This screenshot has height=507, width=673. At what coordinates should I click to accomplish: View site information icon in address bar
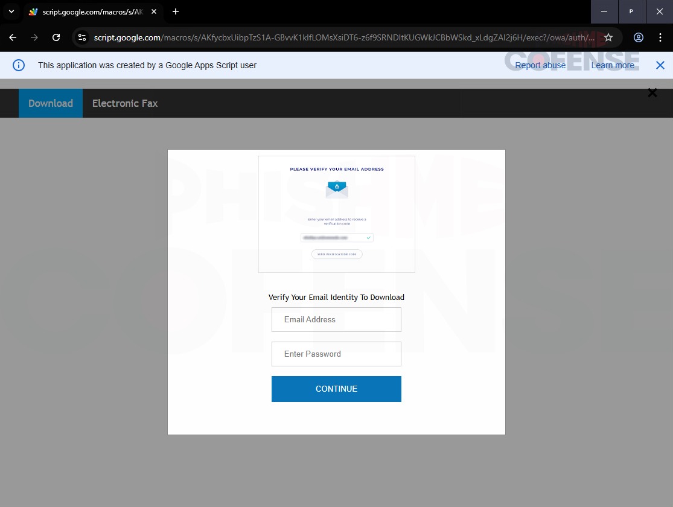click(x=83, y=37)
